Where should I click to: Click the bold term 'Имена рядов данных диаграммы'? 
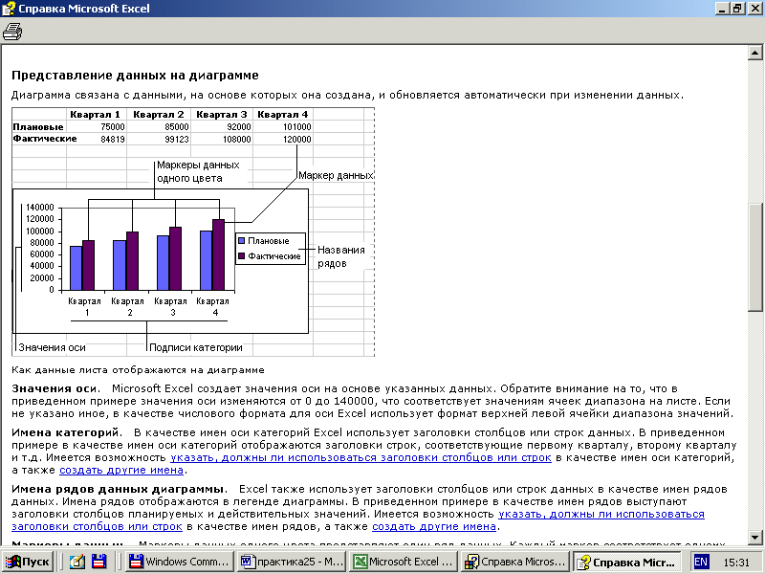(x=118, y=489)
